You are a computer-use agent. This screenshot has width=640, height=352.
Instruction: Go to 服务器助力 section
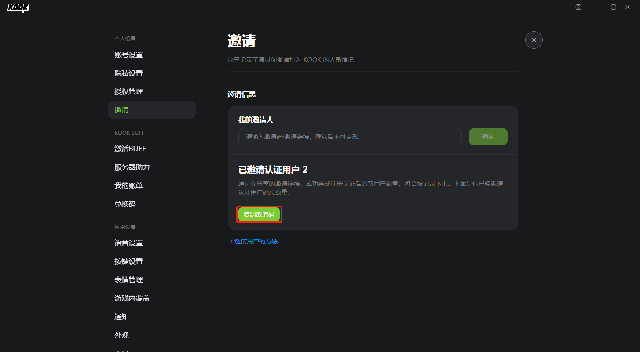pyautogui.click(x=152, y=167)
